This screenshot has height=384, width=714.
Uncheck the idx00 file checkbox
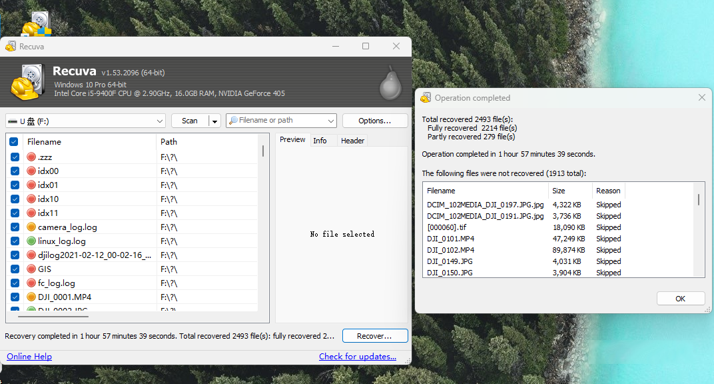pos(15,171)
